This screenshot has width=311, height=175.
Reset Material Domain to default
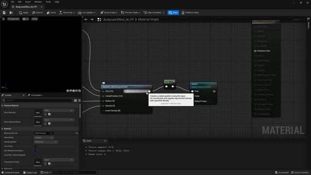pos(77,133)
